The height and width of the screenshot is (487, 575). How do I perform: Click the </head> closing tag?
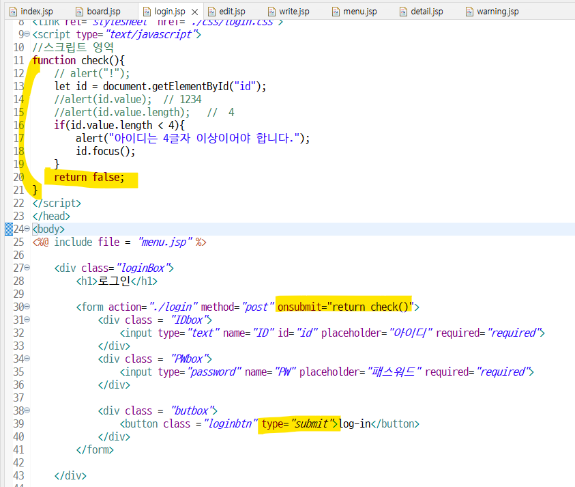(x=51, y=216)
